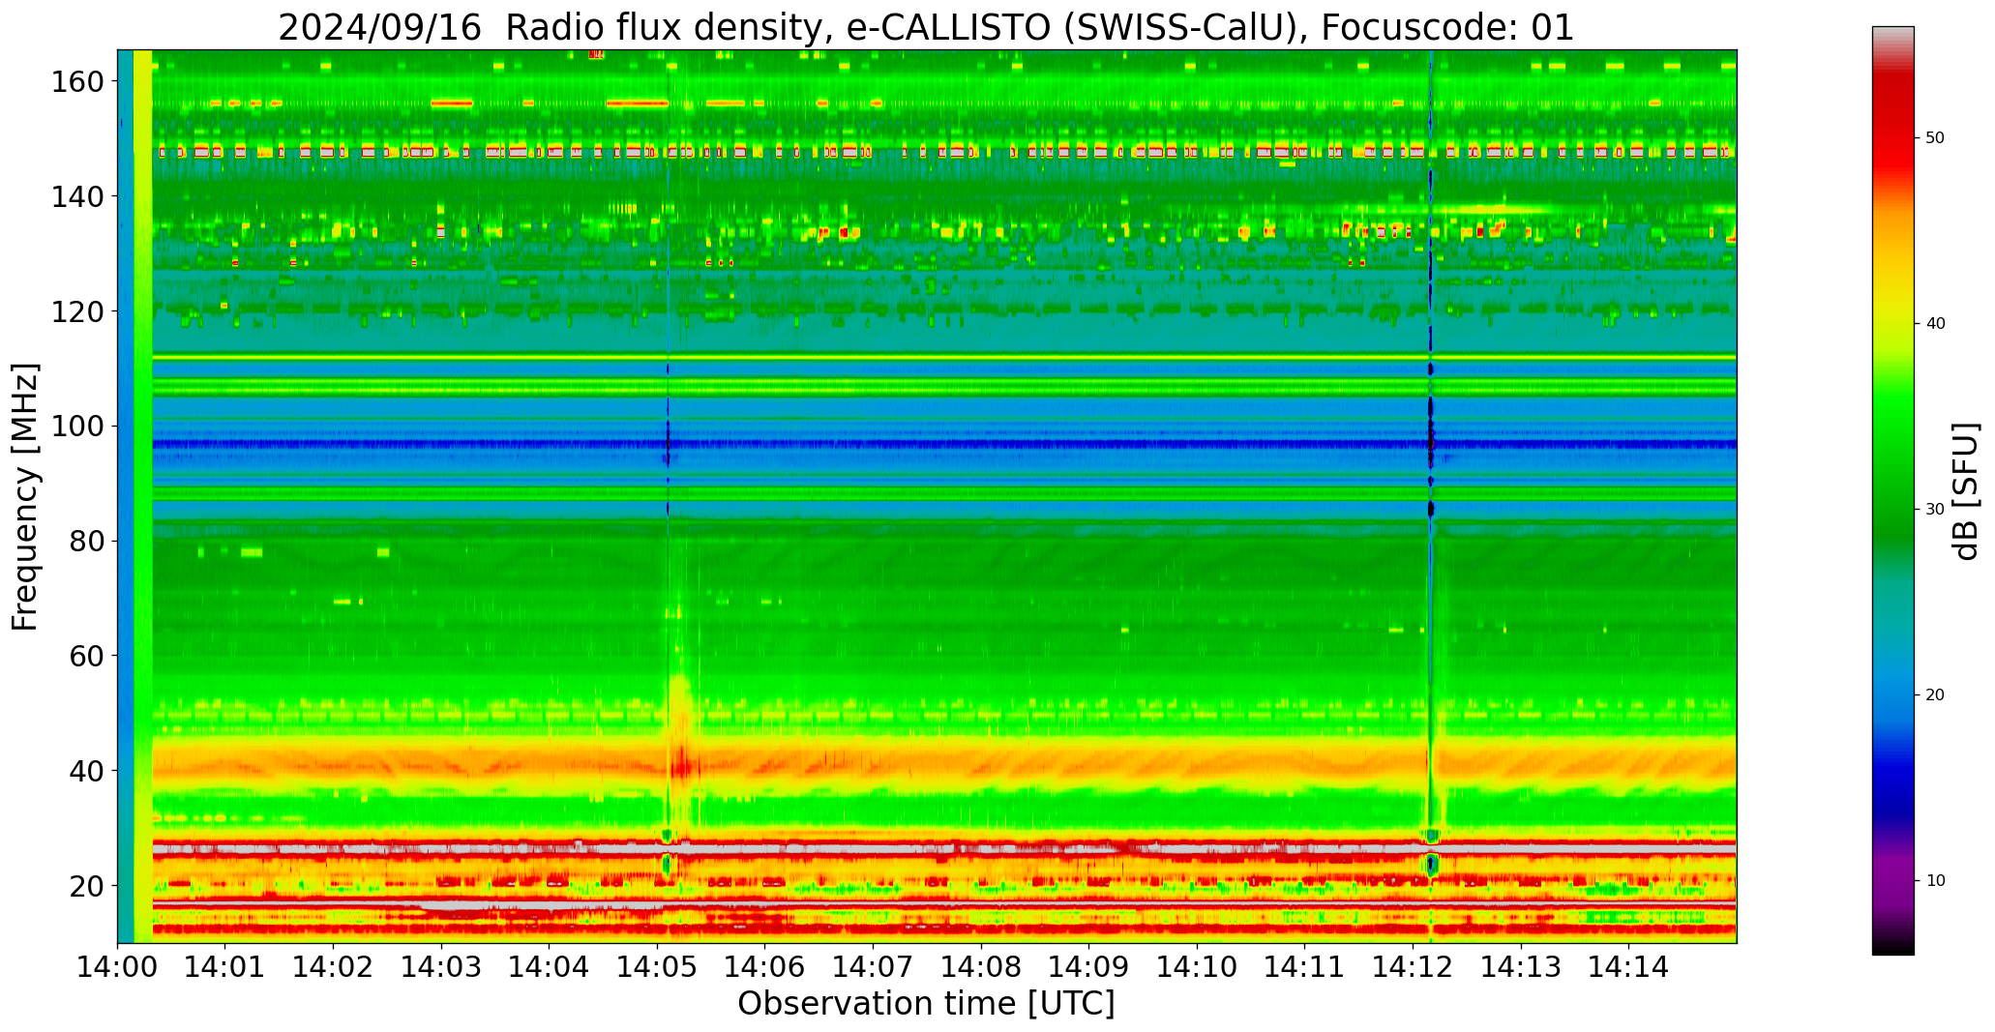Click the 100 frequency tick label
This screenshot has width=1995, height=1032.
pyautogui.click(x=77, y=427)
